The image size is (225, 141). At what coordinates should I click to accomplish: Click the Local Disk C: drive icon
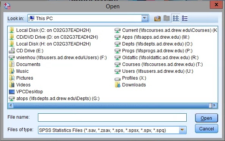(x=12, y=30)
